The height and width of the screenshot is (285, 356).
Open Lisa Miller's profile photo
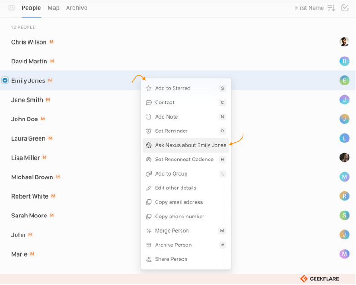[x=344, y=158]
